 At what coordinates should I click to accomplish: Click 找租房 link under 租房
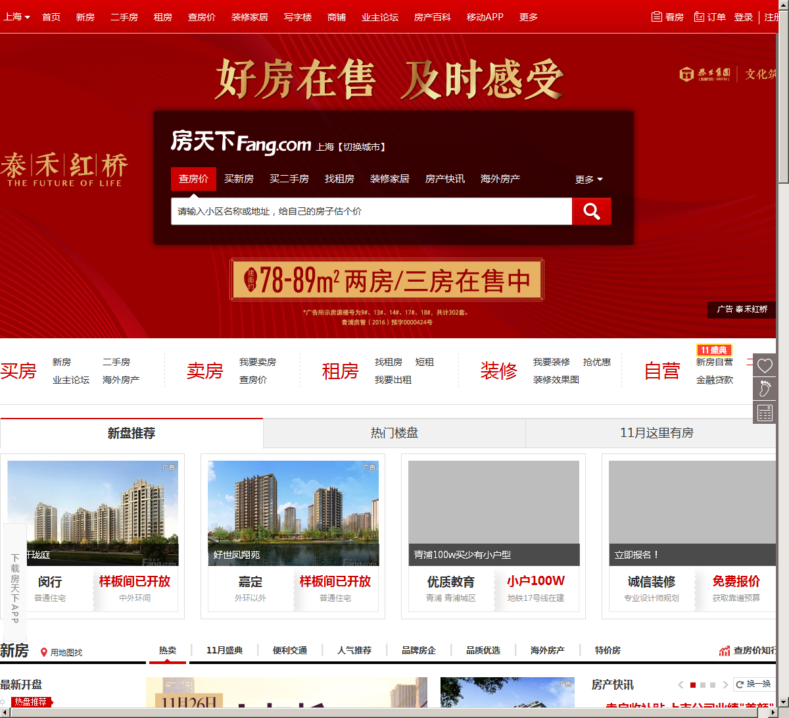point(389,362)
